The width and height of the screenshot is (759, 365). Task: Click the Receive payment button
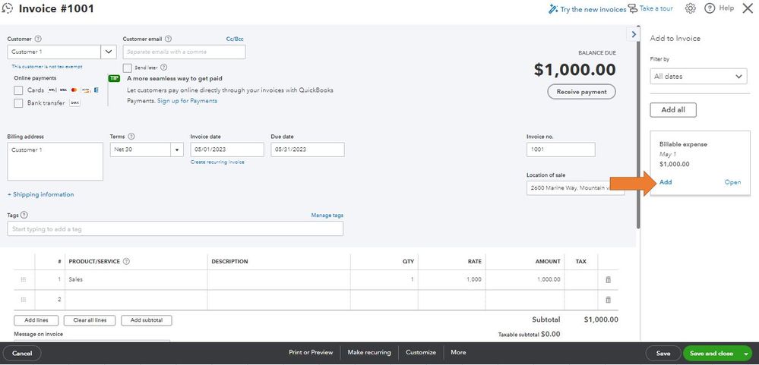pyautogui.click(x=581, y=92)
